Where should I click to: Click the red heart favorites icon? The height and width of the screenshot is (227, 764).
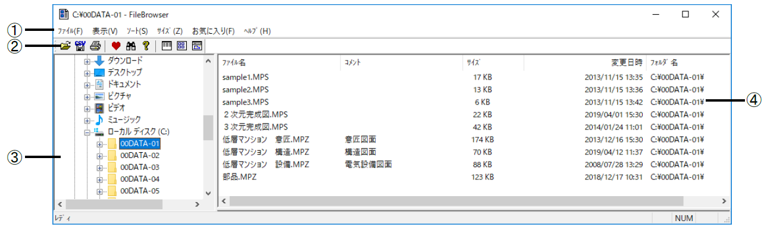point(116,45)
